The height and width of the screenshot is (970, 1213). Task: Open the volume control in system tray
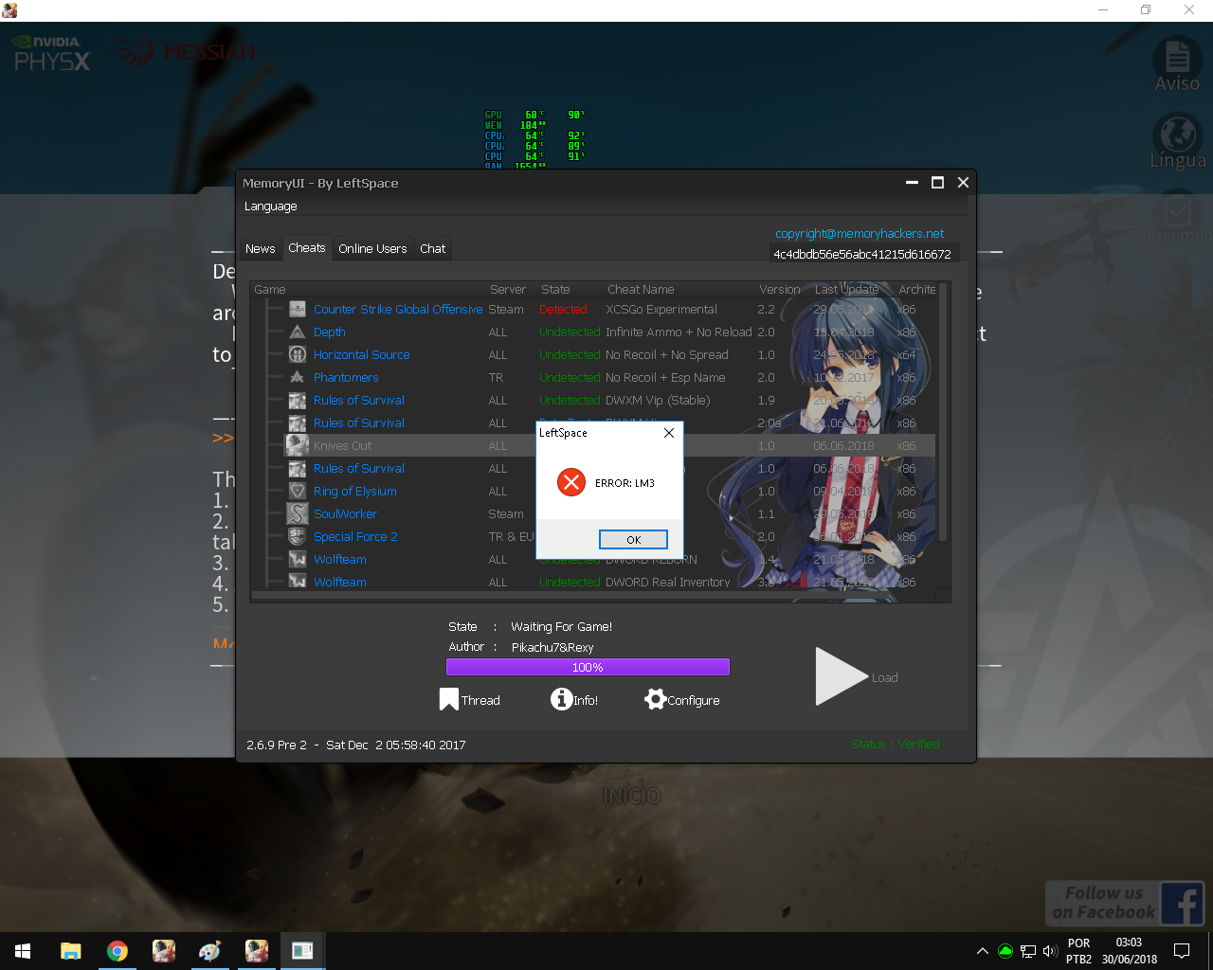click(1050, 951)
